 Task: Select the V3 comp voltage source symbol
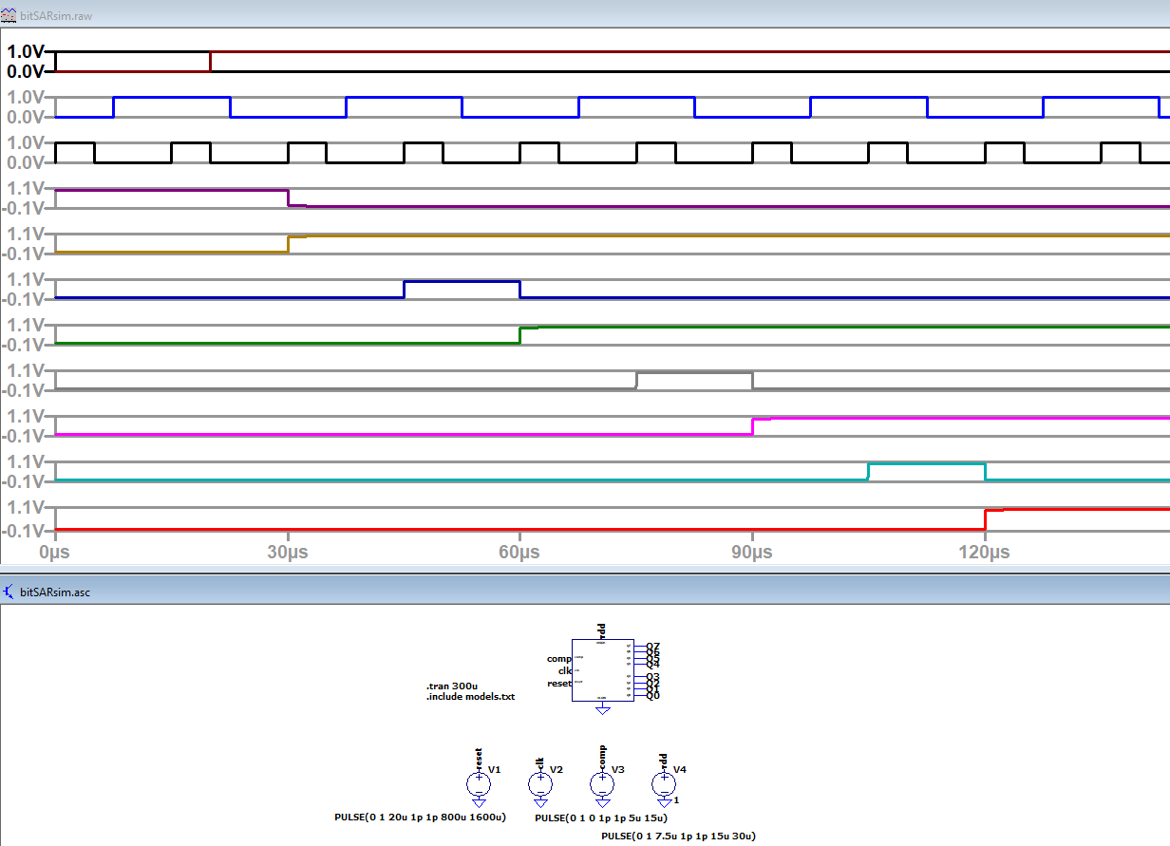[x=602, y=783]
